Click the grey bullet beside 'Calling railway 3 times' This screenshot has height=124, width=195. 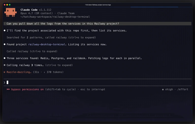[5, 65]
